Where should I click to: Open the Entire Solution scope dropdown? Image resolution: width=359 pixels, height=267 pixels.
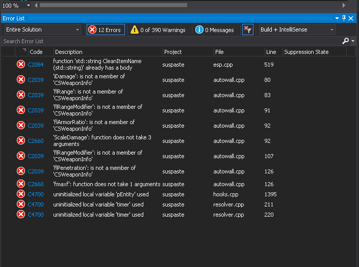coord(43,29)
